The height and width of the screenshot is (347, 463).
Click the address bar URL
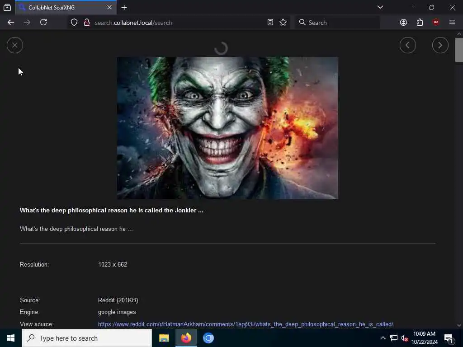tap(133, 23)
